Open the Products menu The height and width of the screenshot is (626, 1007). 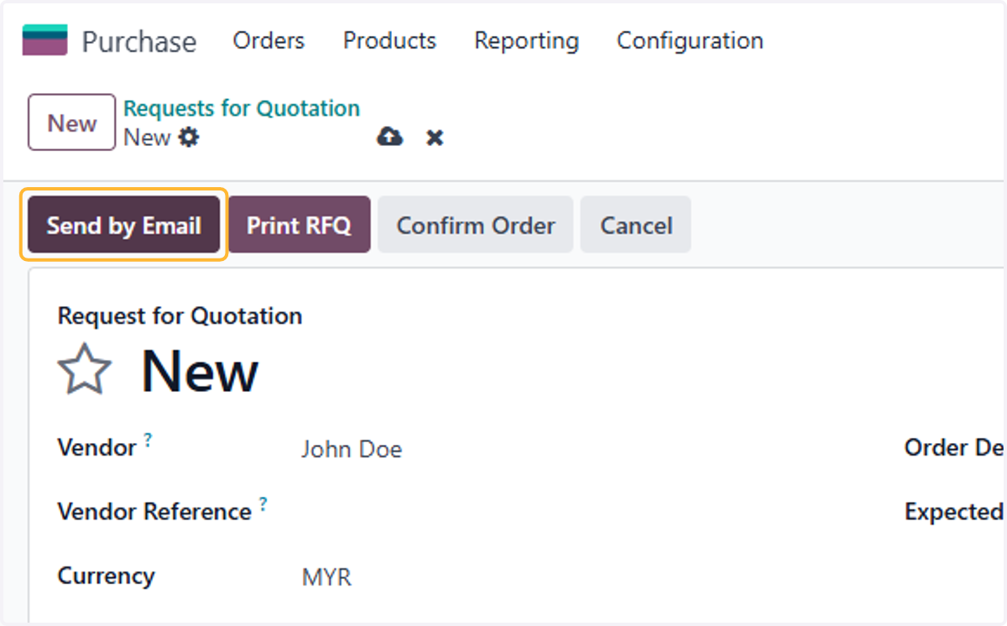pyautogui.click(x=389, y=40)
